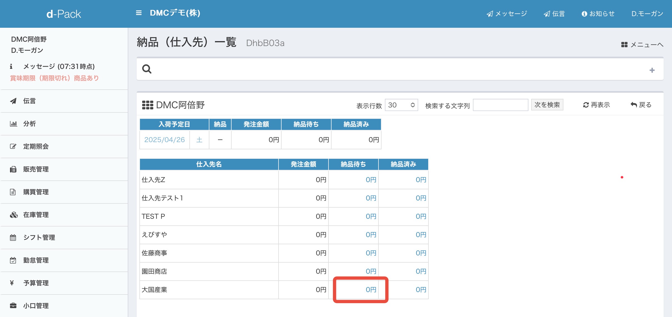Click the search magnifier icon
This screenshot has height=317, width=672.
pyautogui.click(x=147, y=69)
